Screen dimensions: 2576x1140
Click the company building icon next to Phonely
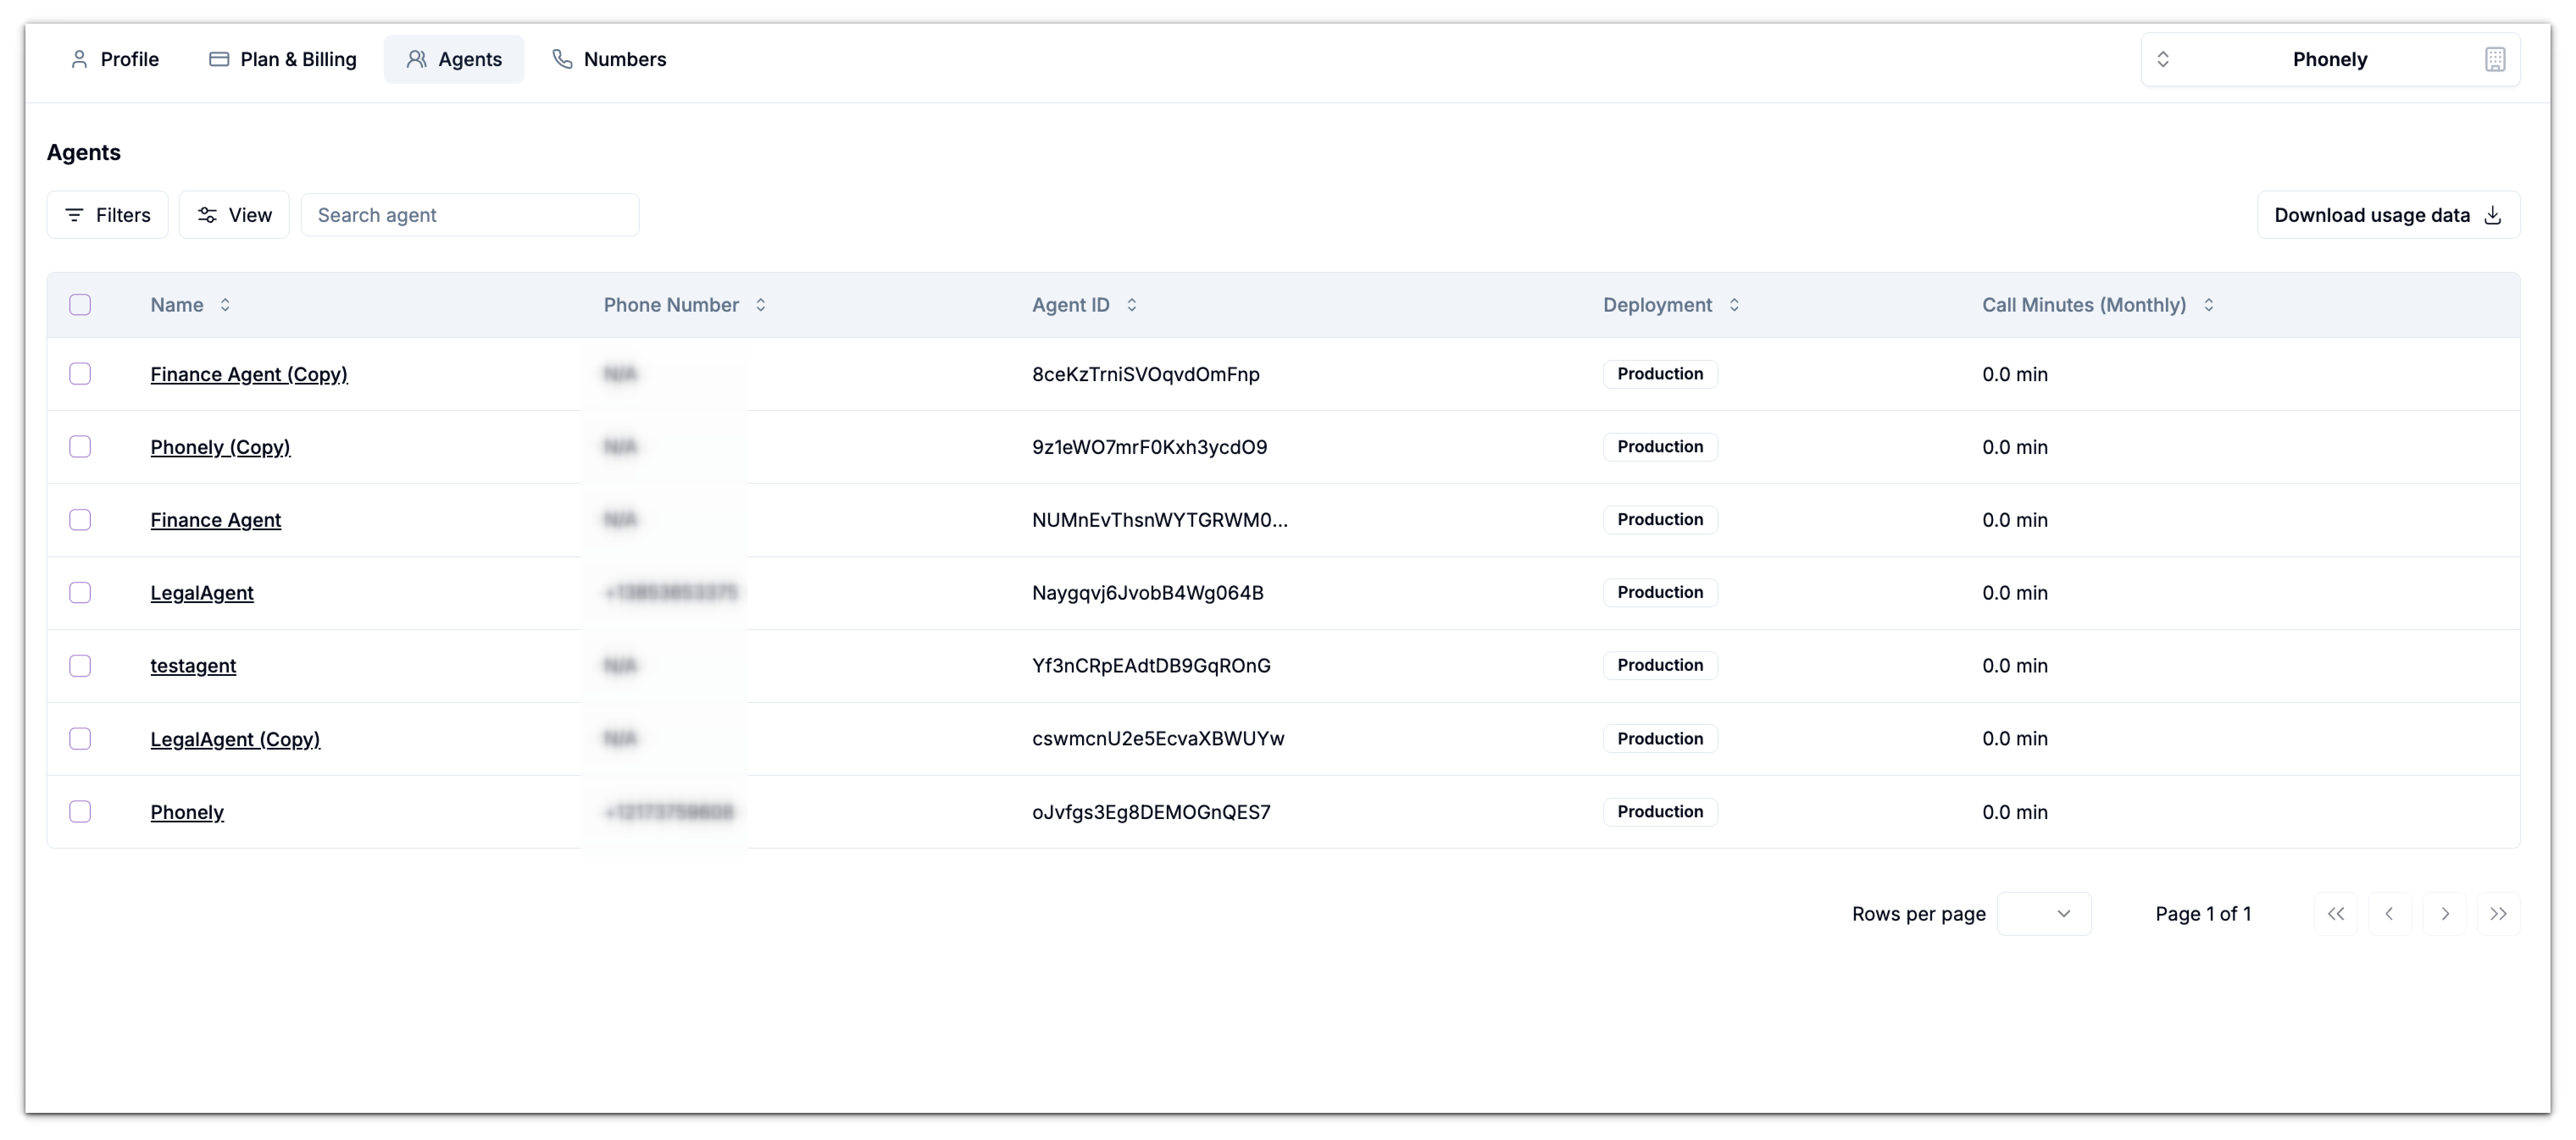point(2496,59)
